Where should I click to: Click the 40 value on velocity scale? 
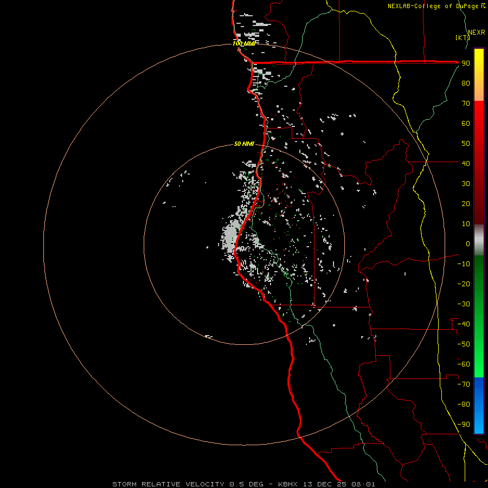pyautogui.click(x=466, y=164)
